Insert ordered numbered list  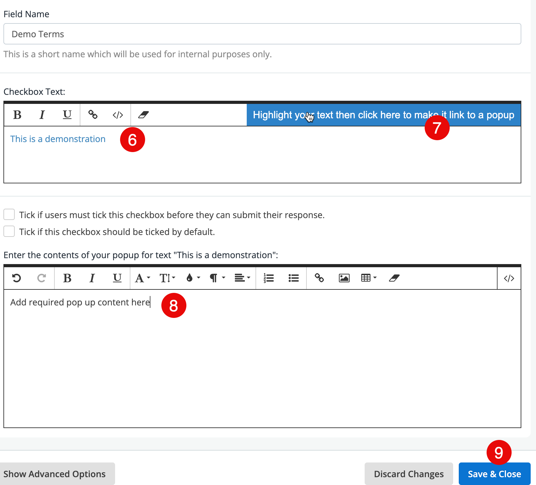click(269, 278)
